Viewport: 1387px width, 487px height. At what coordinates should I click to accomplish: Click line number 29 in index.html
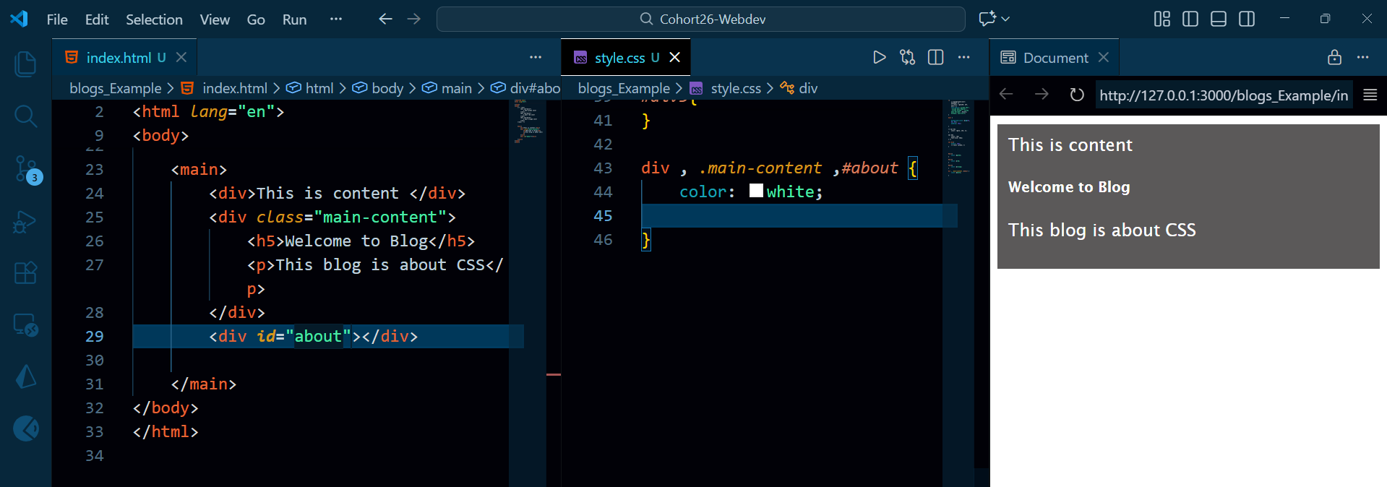95,336
